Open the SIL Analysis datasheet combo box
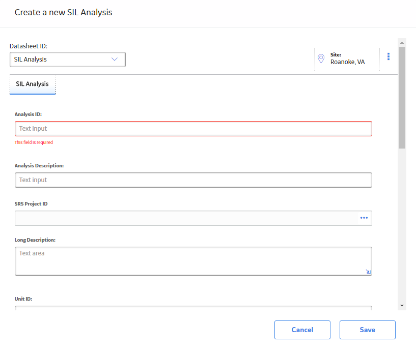The width and height of the screenshot is (416, 351). (x=68, y=60)
